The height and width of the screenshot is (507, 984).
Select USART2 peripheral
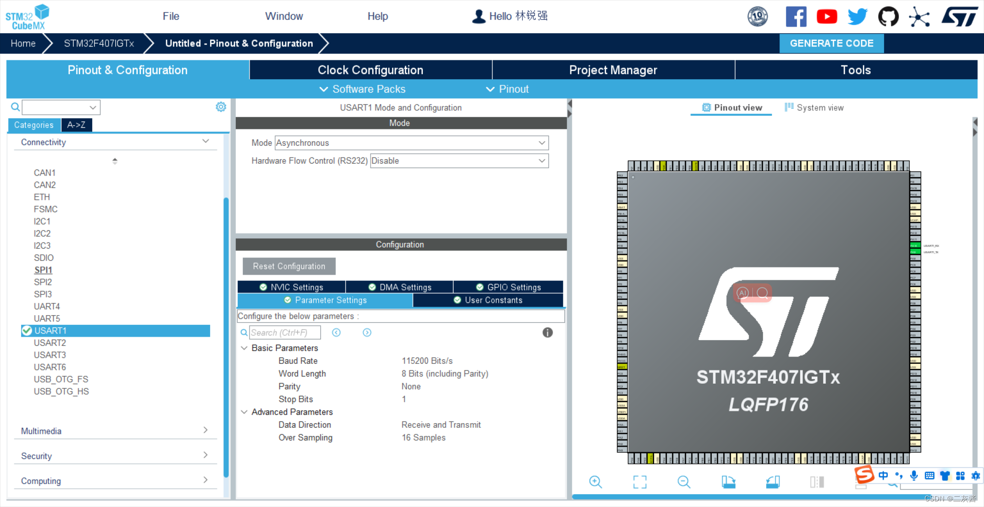point(50,343)
